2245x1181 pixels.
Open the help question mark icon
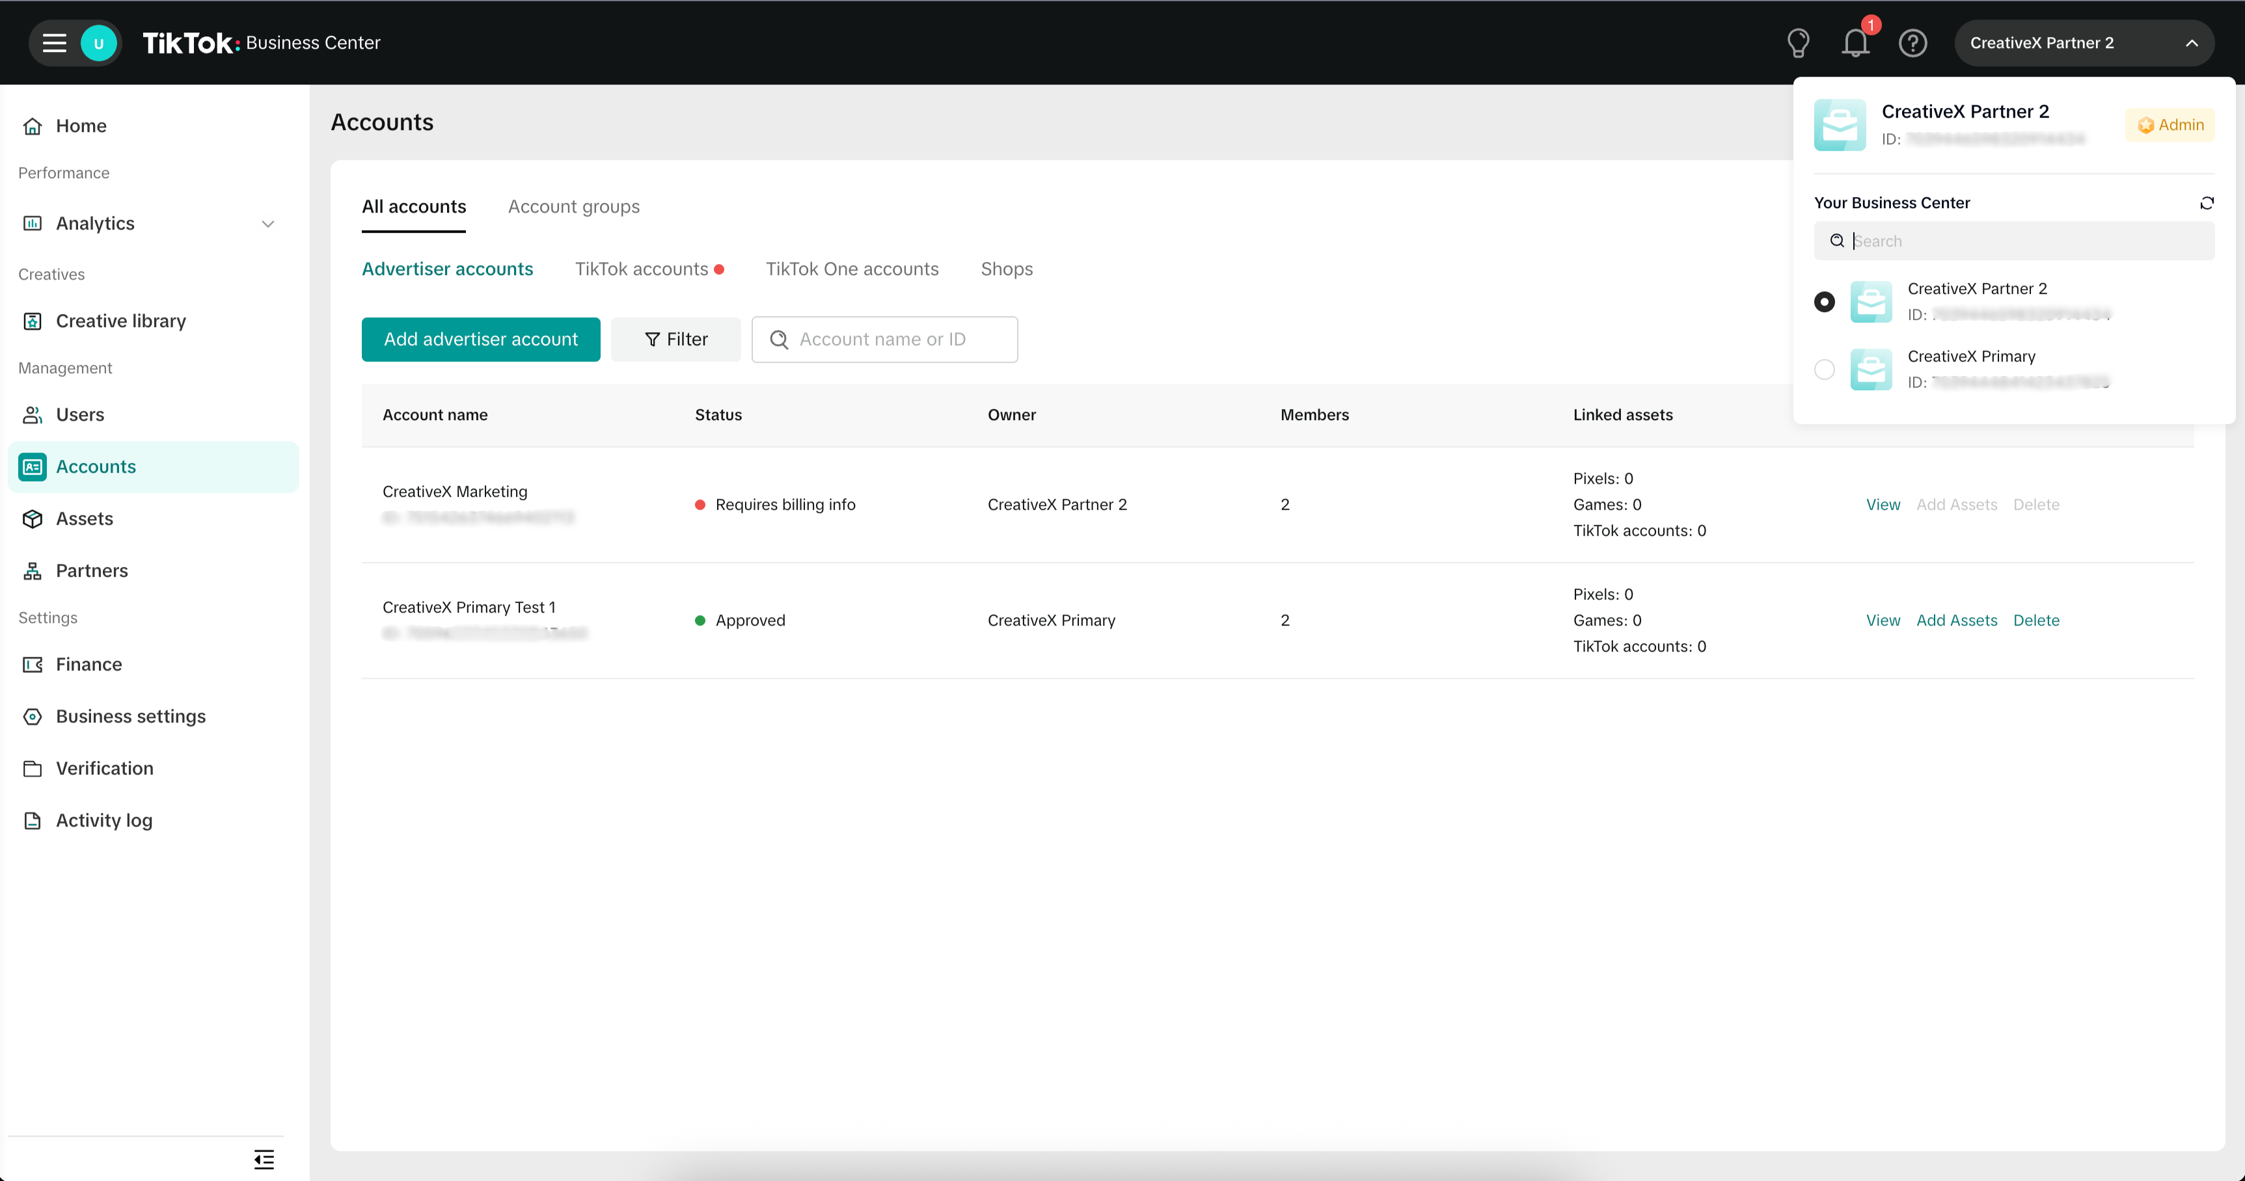[1913, 43]
